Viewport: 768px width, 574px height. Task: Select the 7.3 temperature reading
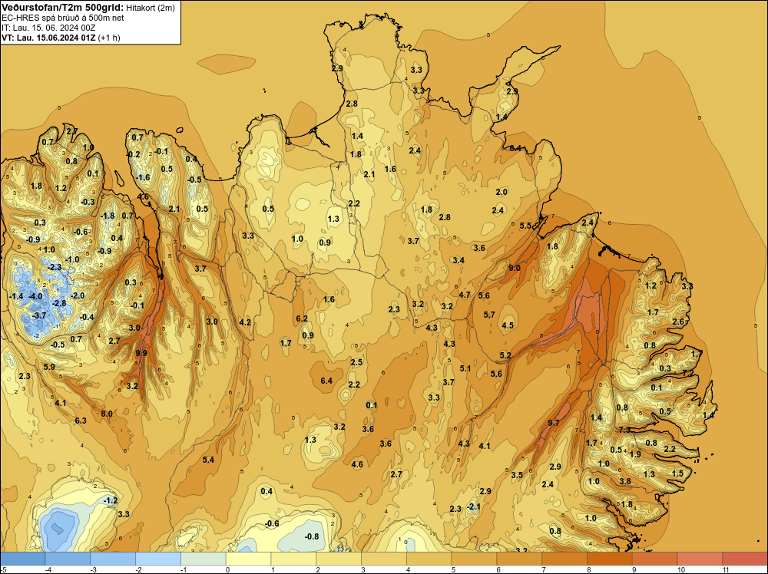(x=624, y=430)
